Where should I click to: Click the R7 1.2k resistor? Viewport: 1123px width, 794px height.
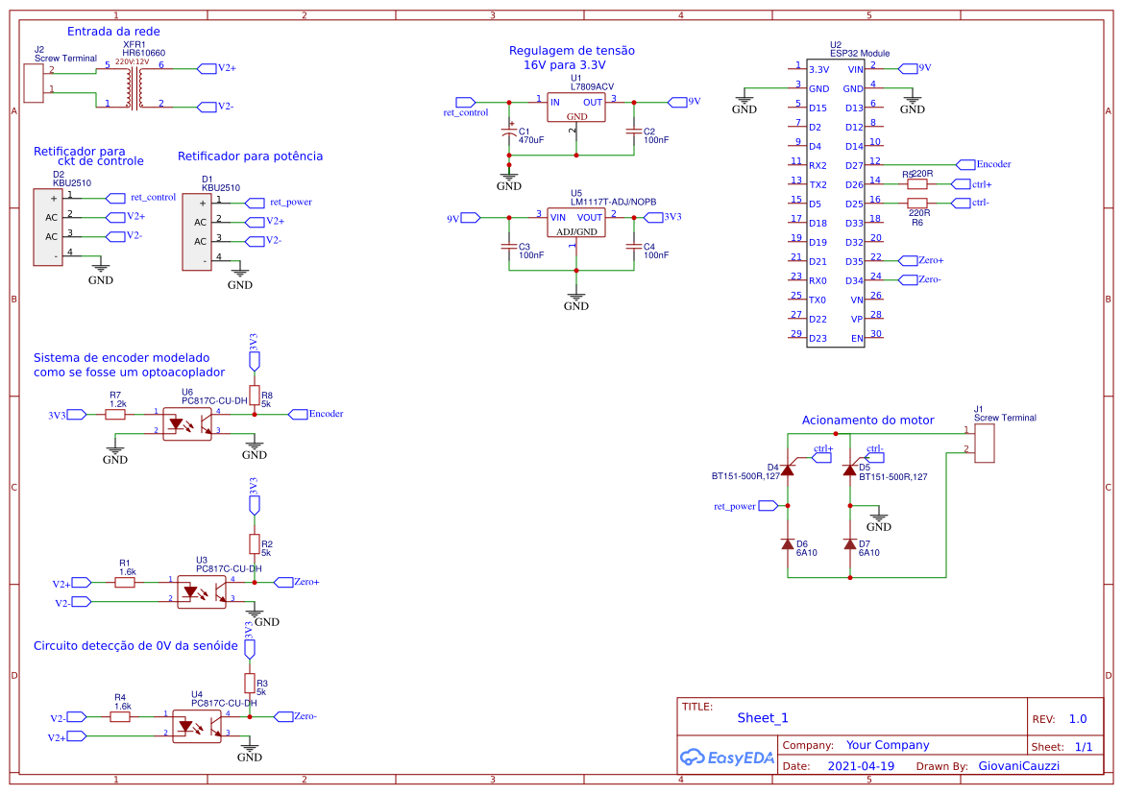tap(115, 415)
